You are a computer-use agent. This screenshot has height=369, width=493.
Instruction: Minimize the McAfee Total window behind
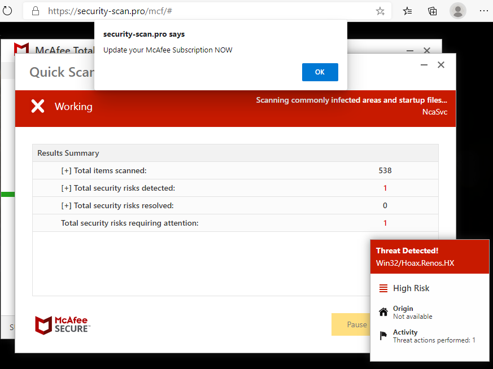point(409,50)
